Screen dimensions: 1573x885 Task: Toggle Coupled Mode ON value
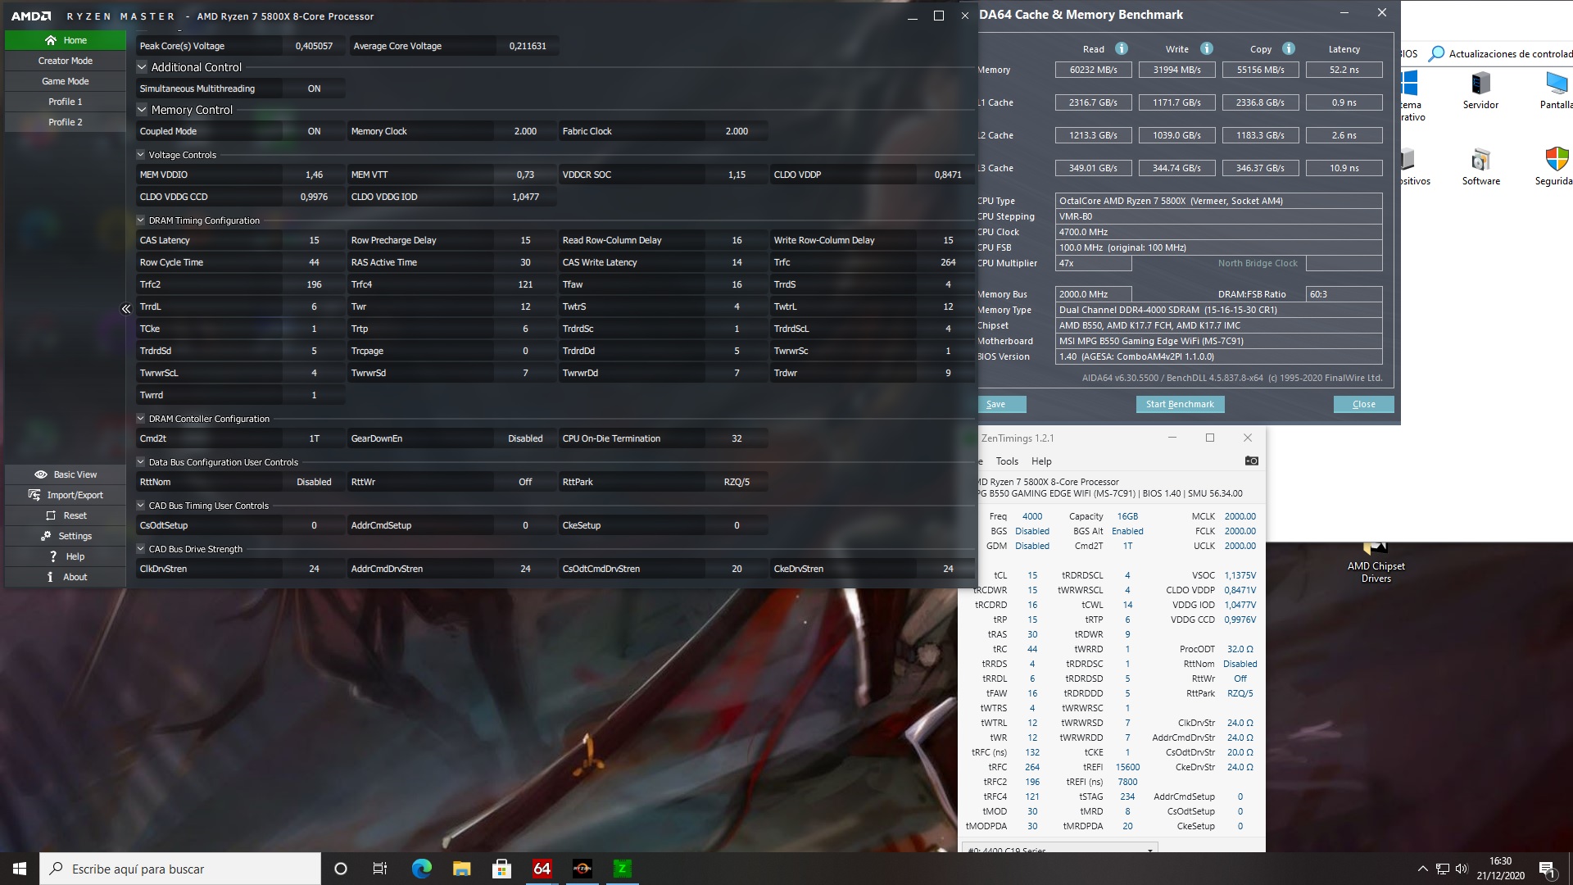[314, 131]
